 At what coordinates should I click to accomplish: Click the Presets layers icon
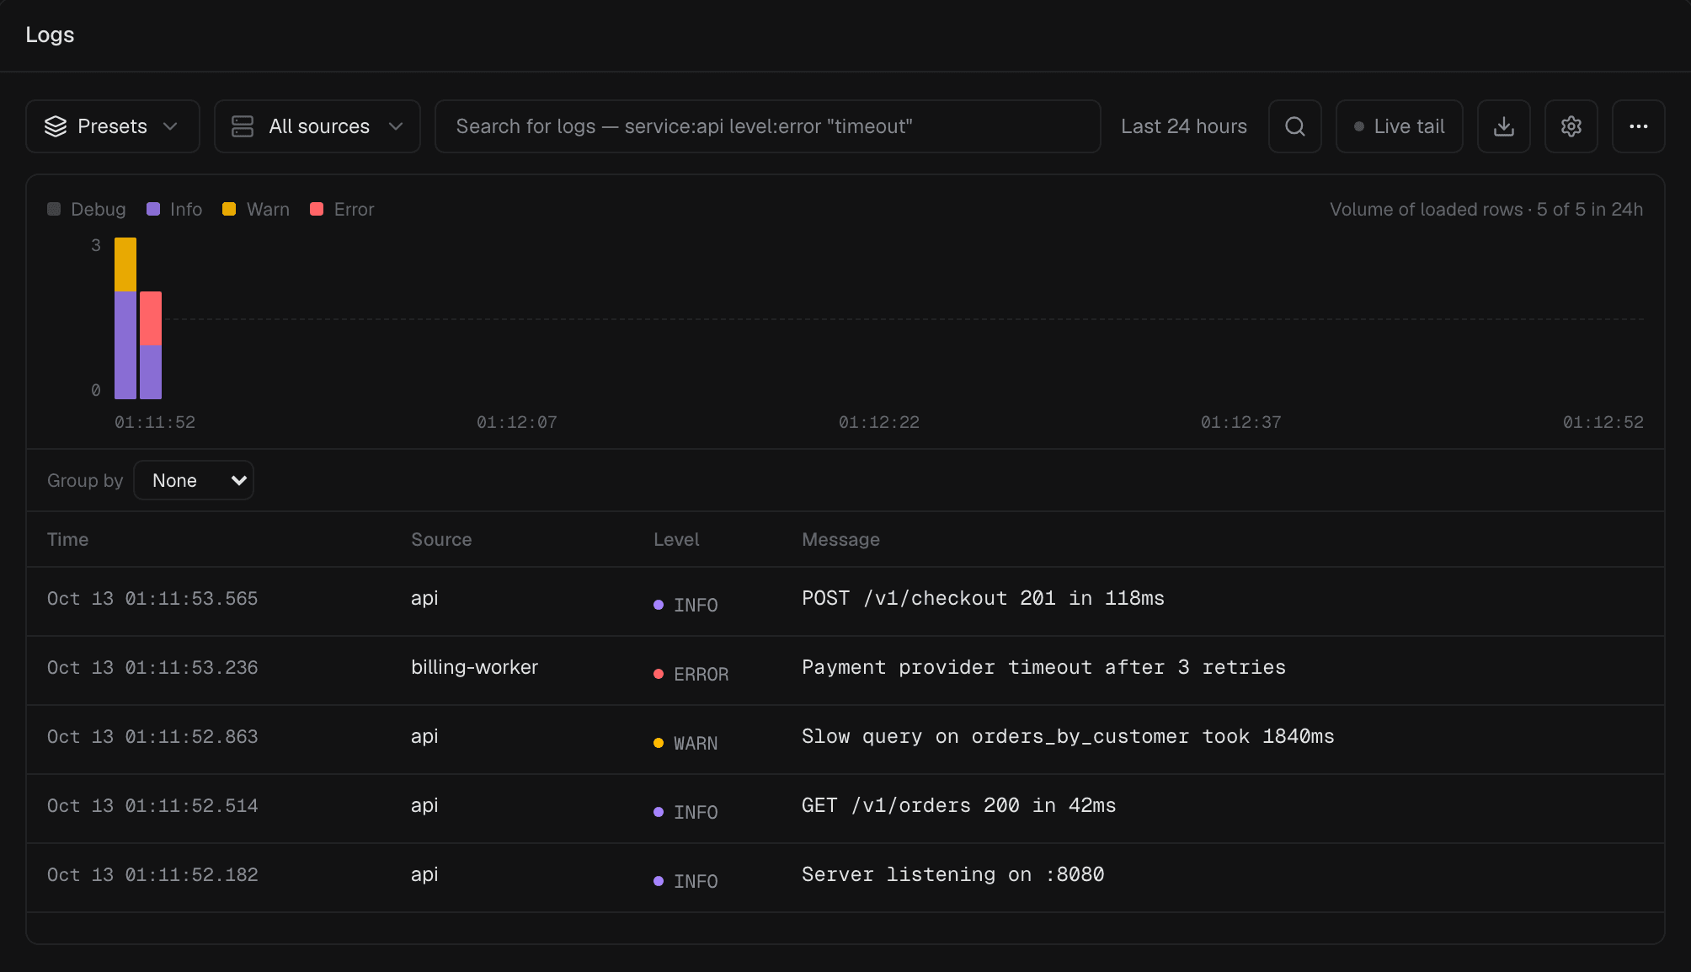56,126
